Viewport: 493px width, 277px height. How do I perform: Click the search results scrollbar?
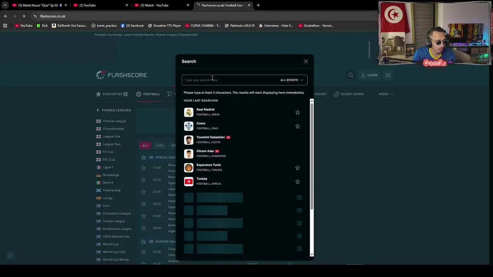click(312, 156)
